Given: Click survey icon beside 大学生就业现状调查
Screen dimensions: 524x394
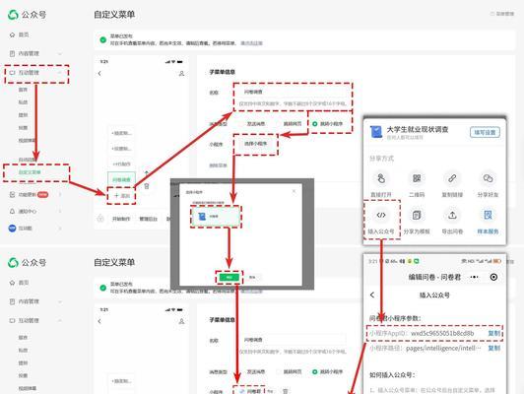Looking at the screenshot, I should (376, 132).
